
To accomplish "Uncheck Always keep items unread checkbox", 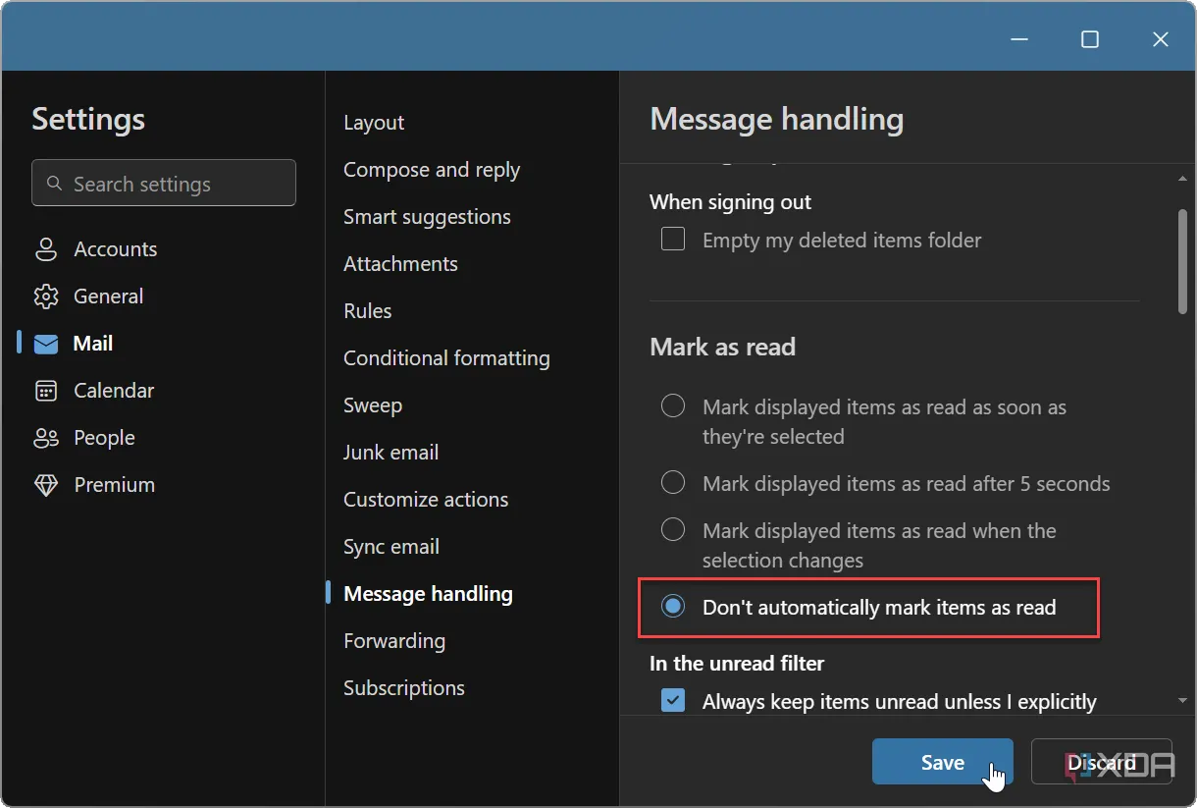I will coord(673,700).
